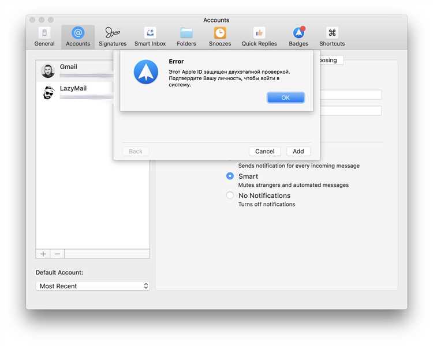This screenshot has width=433, height=346.
Task: Click the LazyMail account avatar
Action: point(48,92)
